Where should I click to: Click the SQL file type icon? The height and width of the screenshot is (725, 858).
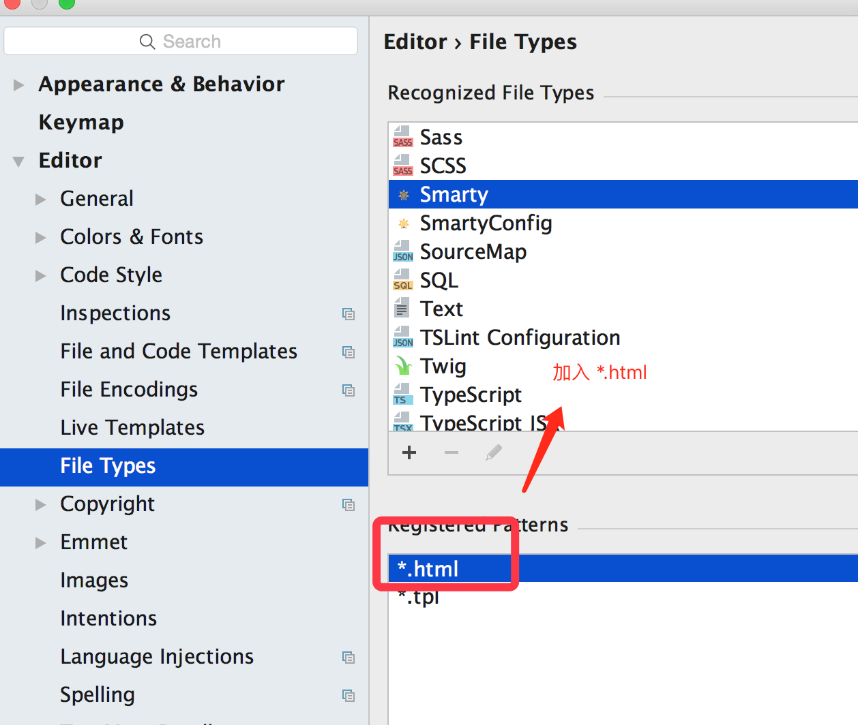(x=402, y=280)
